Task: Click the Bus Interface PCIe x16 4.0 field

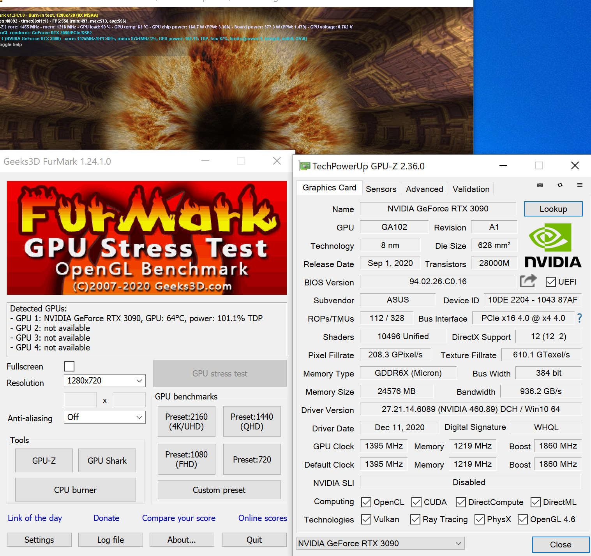Action: (523, 318)
